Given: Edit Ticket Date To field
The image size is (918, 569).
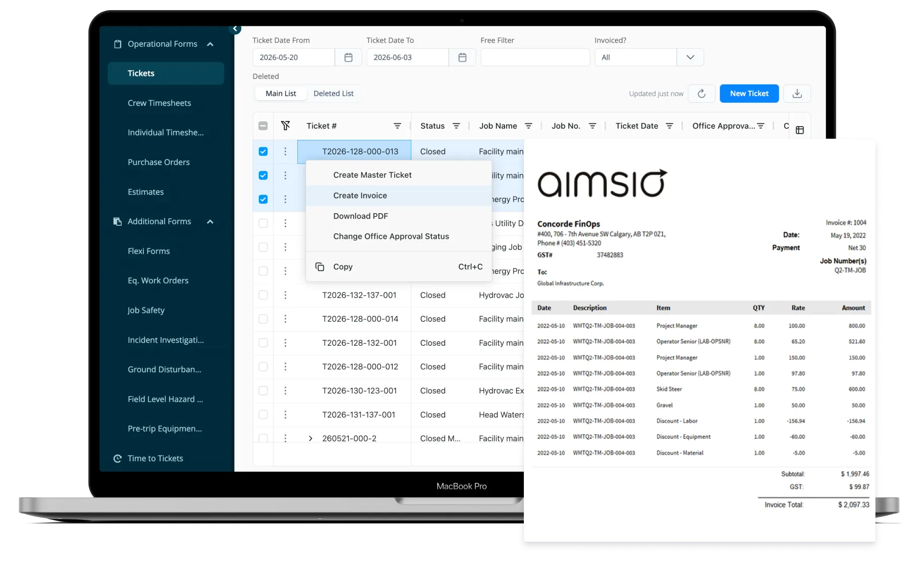Looking at the screenshot, I should [408, 57].
